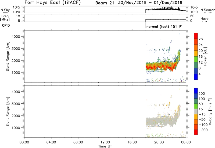215x148 pixels.
Task: Click the 'Freq. [MHz]' label
Action: click(x=5, y=18)
